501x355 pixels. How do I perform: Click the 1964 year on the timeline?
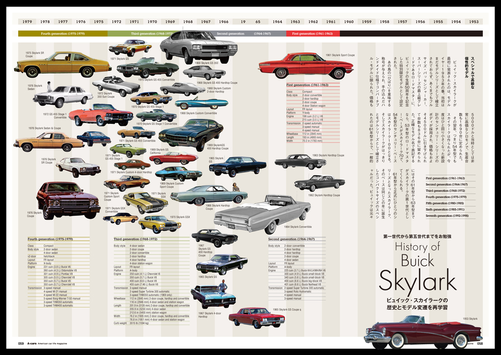point(277,22)
